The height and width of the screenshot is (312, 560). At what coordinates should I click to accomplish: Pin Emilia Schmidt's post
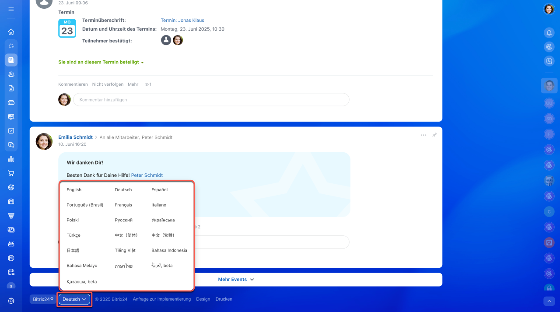pyautogui.click(x=434, y=135)
